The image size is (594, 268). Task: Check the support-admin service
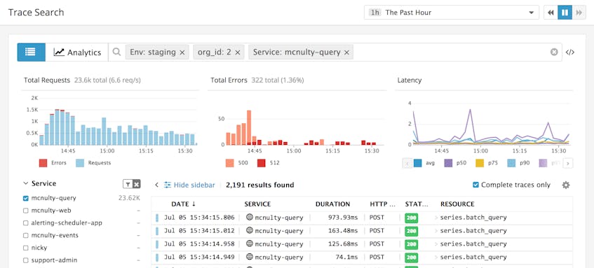click(x=26, y=260)
